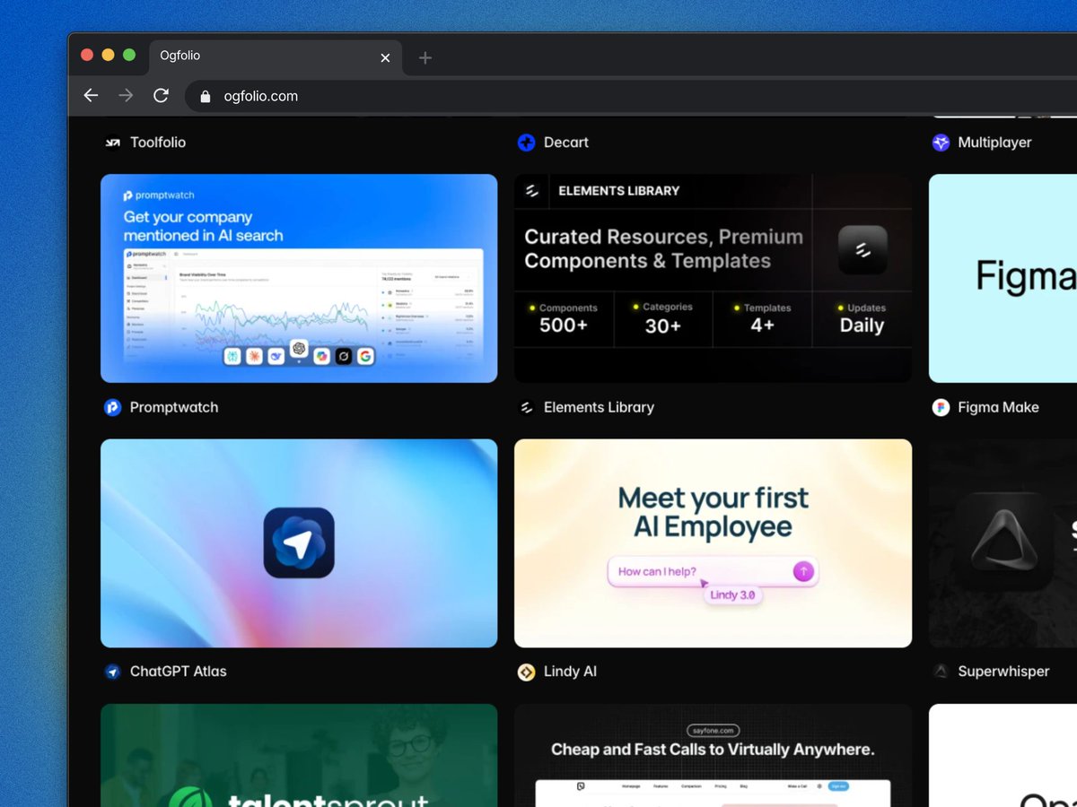The image size is (1077, 807).
Task: Click the large Atlas app icon in card
Action: click(x=299, y=542)
